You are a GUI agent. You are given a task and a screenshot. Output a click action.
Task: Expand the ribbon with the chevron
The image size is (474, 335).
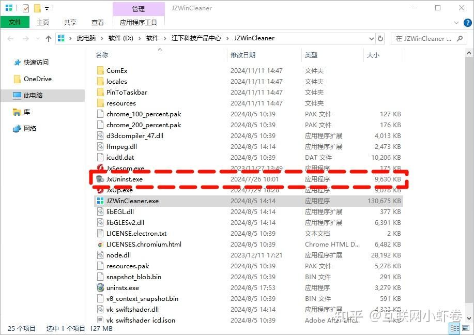456,23
